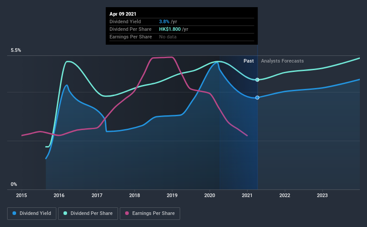Click the 2017 x-axis label
This screenshot has width=367, height=227.
tap(97, 195)
